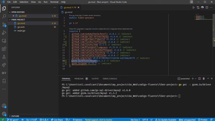Image resolution: width=215 pixels, height=121 pixels.
Task: Open the Selection menu
Action: 24,2
